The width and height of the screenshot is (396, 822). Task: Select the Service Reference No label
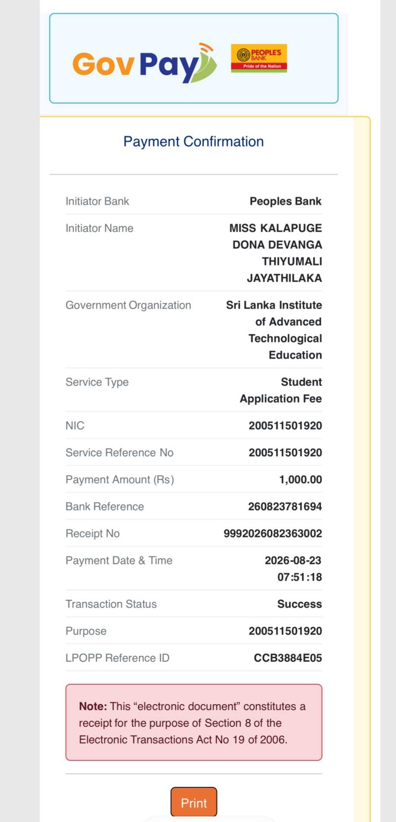(x=119, y=453)
